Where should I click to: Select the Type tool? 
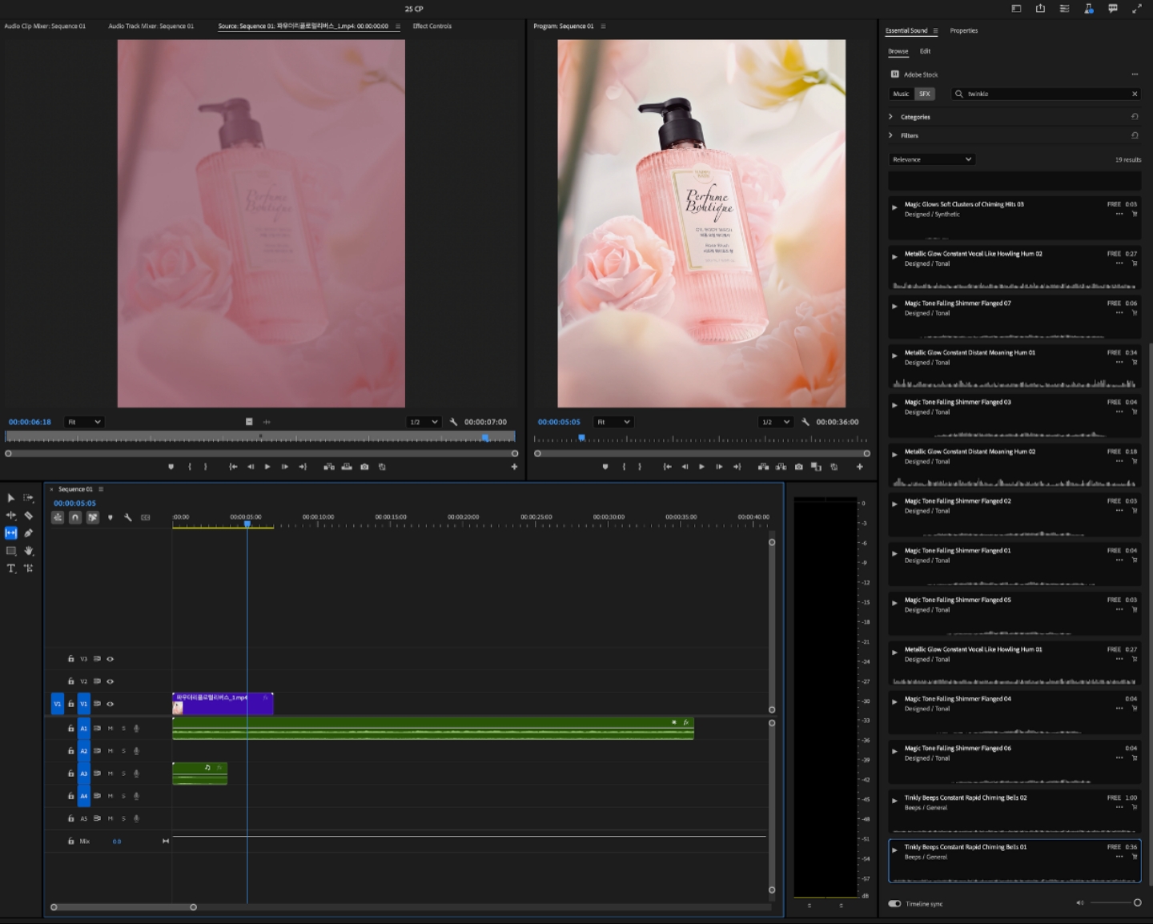pos(11,568)
